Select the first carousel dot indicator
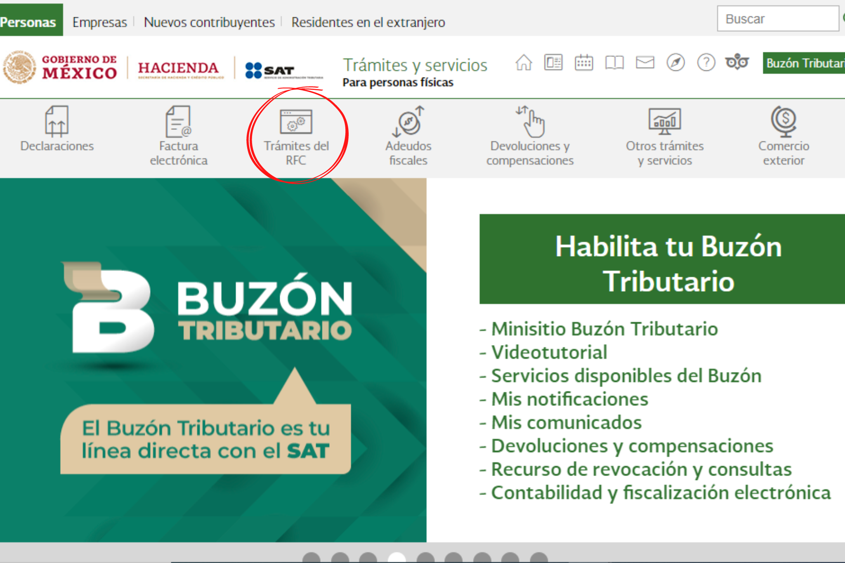Viewport: 845px width, 563px height. tap(311, 558)
